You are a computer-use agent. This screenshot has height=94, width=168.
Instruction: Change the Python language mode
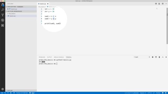point(158,93)
